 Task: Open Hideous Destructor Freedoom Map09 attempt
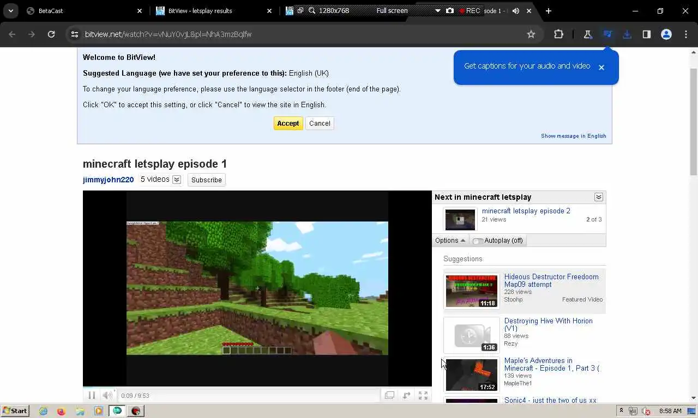(551, 280)
